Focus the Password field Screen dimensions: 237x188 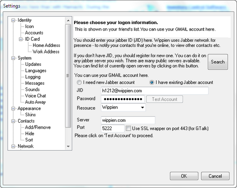click(x=123, y=99)
